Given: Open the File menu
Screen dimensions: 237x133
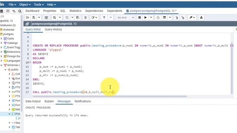Looking at the screenshot, I should [12, 4].
